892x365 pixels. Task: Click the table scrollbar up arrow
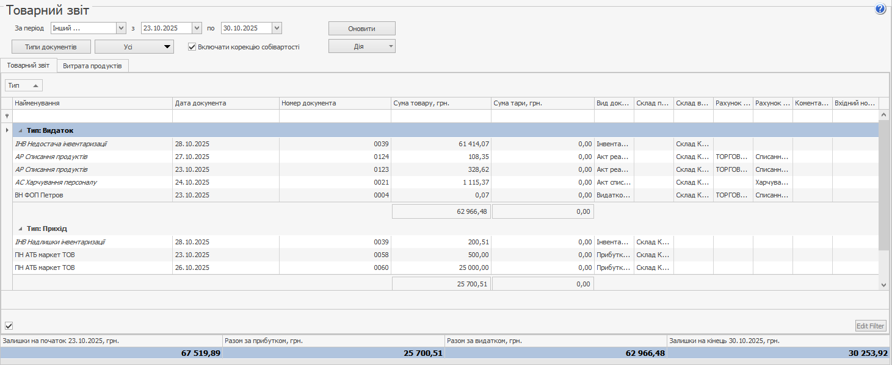(x=884, y=115)
